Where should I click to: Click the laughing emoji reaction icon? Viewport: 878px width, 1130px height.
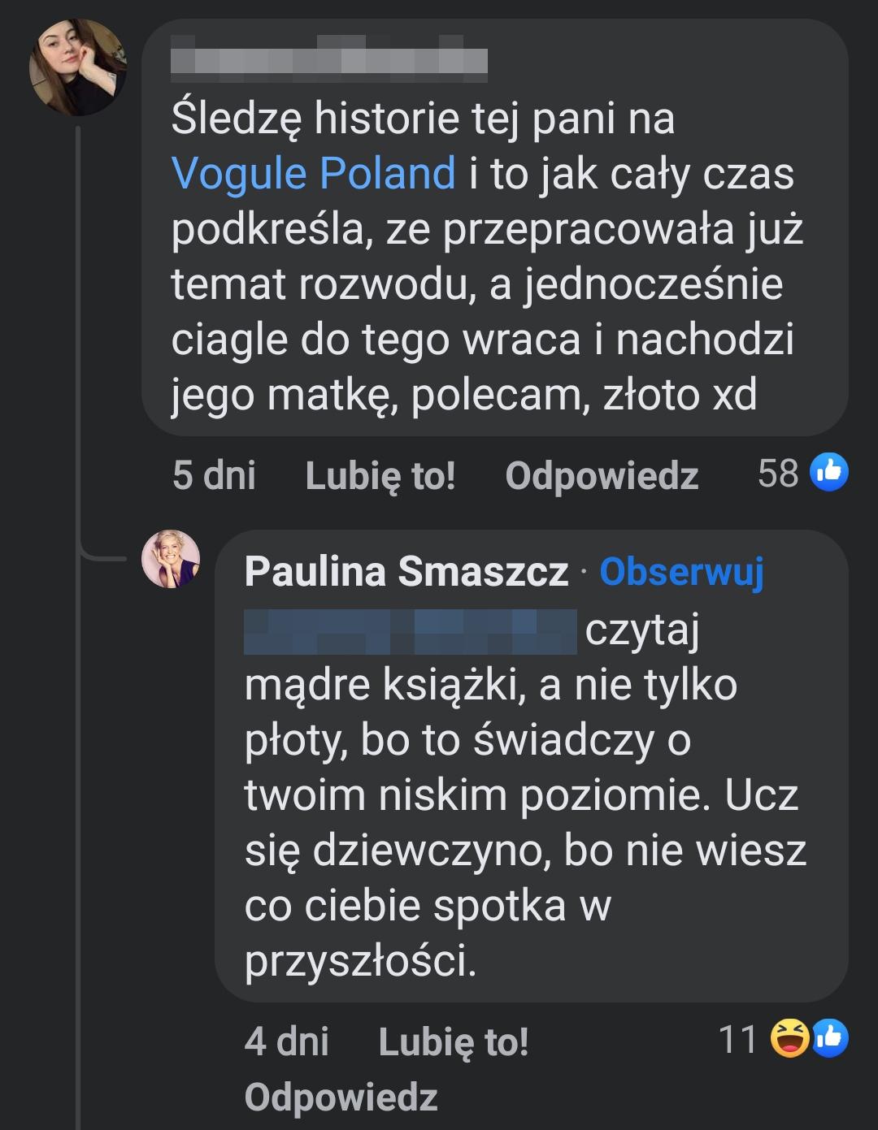pos(789,1039)
